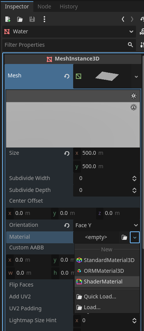Edit Center Offset y value
Screen dimensions: 144x331
pyautogui.click(x=74, y=213)
